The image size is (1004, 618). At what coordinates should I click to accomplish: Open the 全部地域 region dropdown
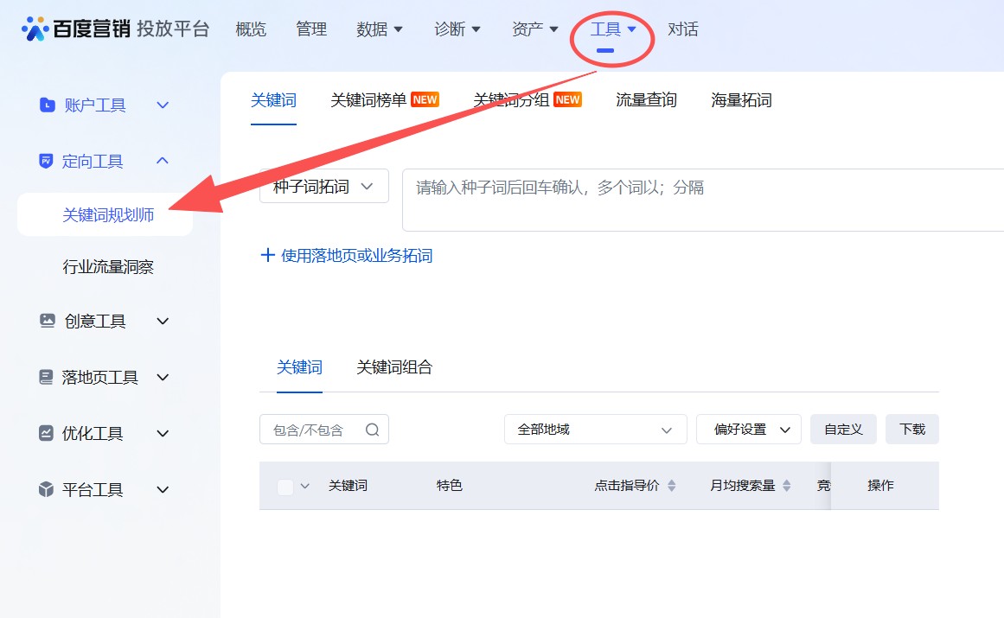(x=595, y=429)
